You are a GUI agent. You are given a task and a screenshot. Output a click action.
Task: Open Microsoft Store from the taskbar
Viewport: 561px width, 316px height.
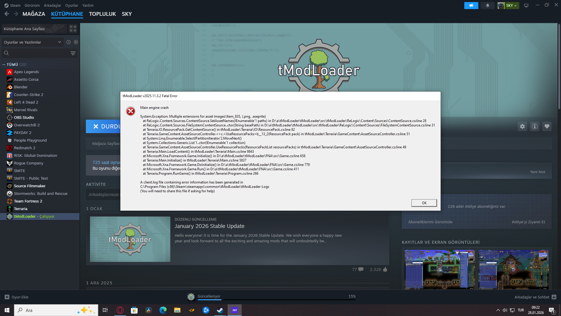[134, 310]
